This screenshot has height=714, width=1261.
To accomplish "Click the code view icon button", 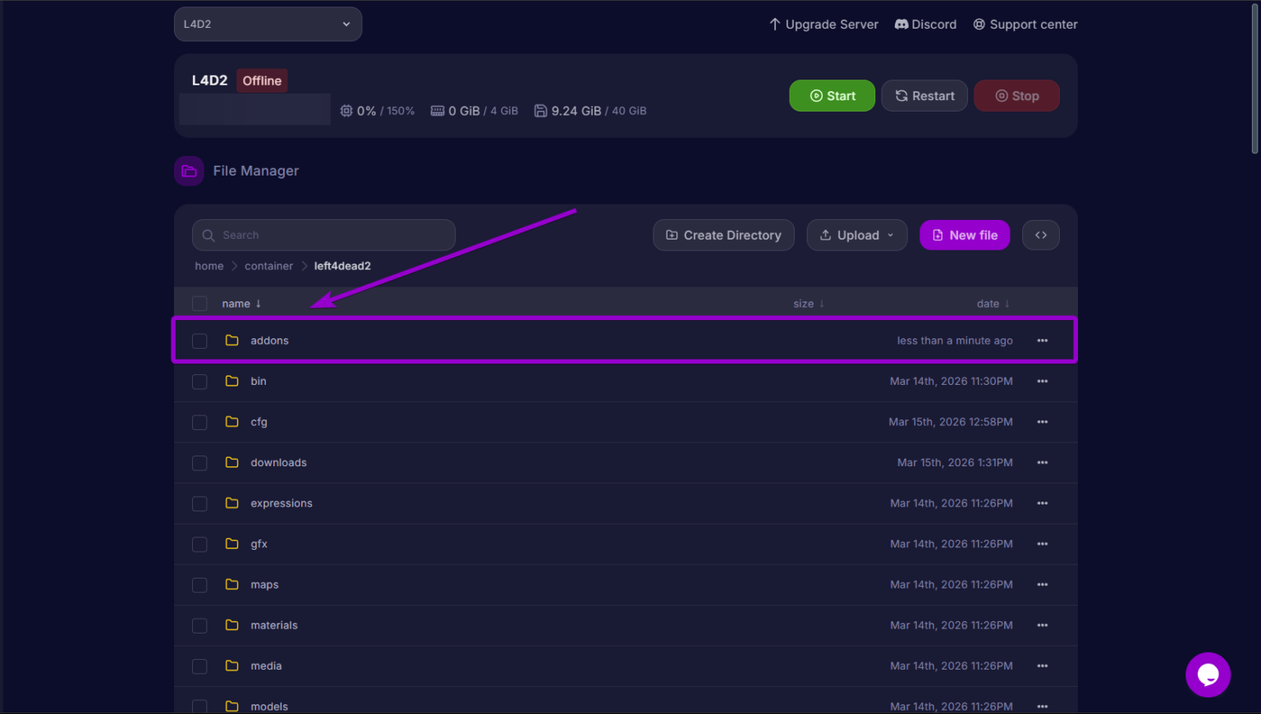I will pos(1040,235).
